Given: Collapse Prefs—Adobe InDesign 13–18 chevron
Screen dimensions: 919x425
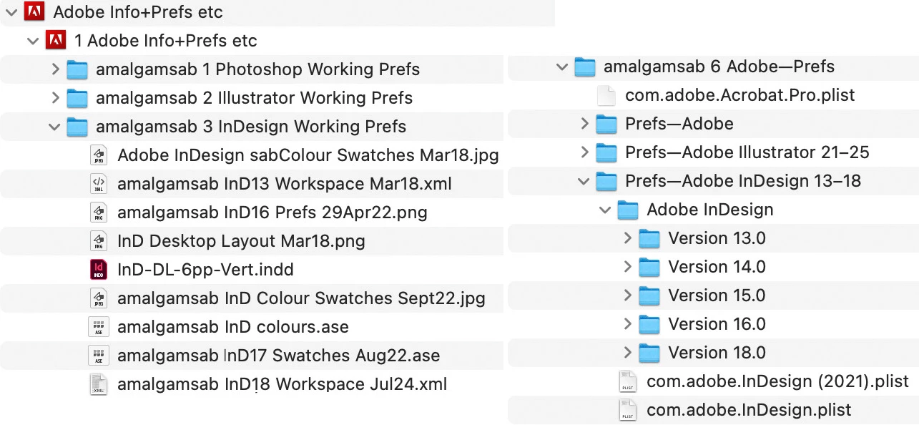Looking at the screenshot, I should [584, 181].
